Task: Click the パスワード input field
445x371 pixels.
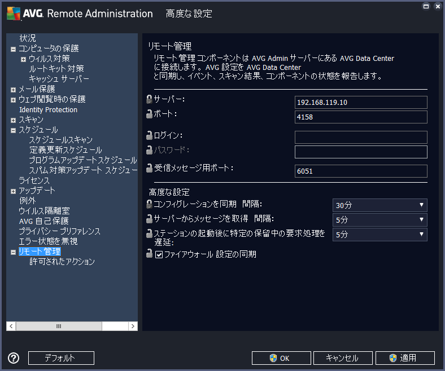Action: (361, 152)
